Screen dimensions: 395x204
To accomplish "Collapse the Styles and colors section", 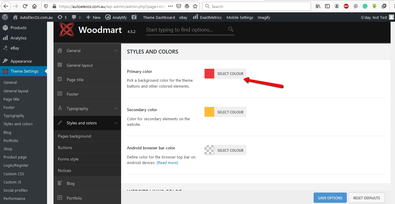I will [116, 123].
